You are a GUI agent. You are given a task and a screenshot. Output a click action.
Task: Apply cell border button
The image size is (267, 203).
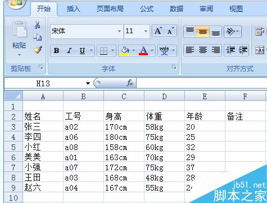pos(103,51)
